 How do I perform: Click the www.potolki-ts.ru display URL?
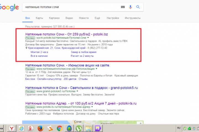pos(63,107)
